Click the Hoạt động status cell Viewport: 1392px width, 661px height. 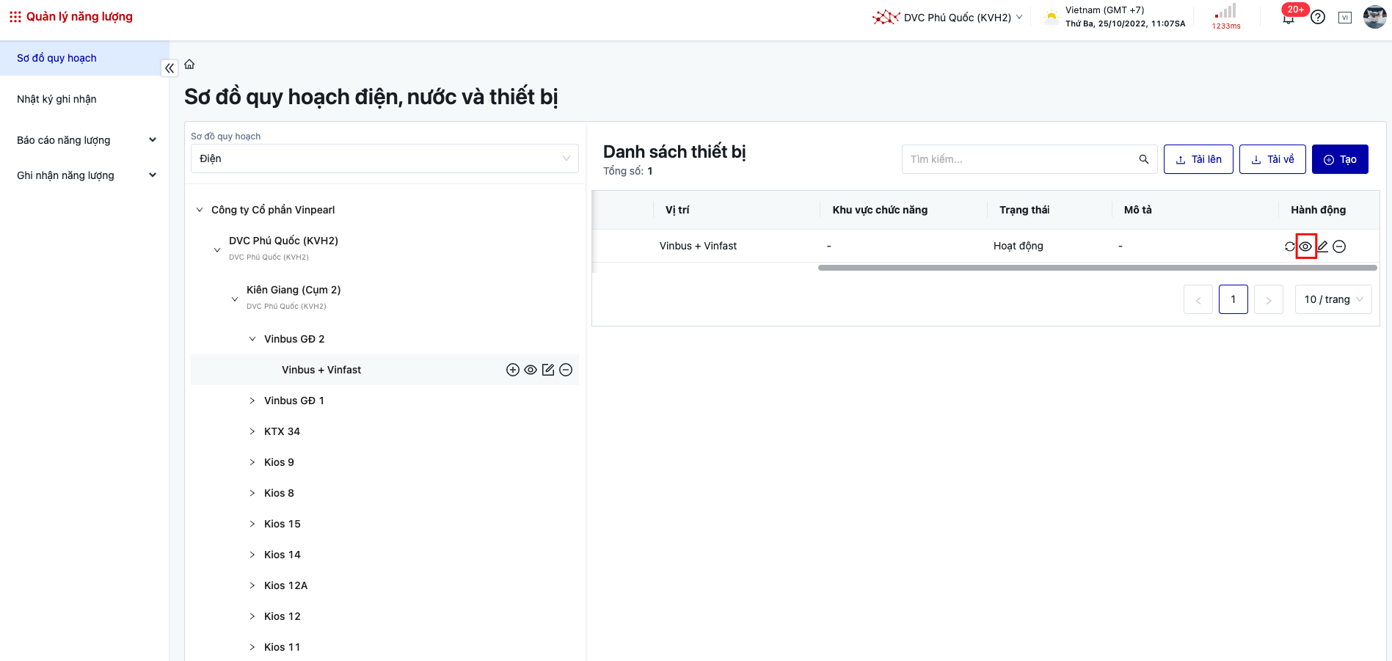click(x=1019, y=246)
